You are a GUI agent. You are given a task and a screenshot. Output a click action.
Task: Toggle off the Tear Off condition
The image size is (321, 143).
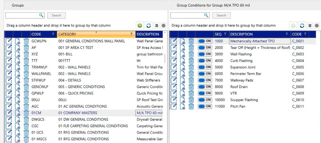(205, 48)
